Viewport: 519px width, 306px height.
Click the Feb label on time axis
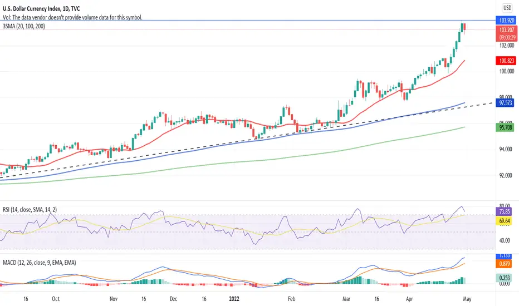tap(291, 299)
